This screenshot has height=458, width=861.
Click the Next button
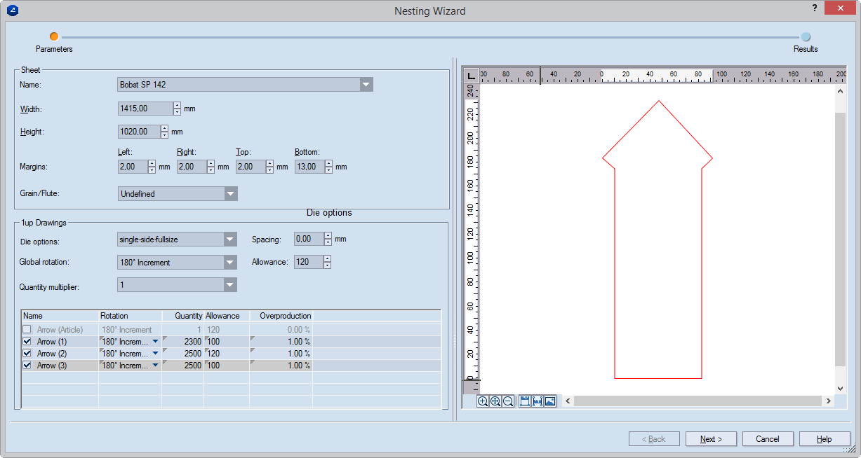(x=712, y=439)
